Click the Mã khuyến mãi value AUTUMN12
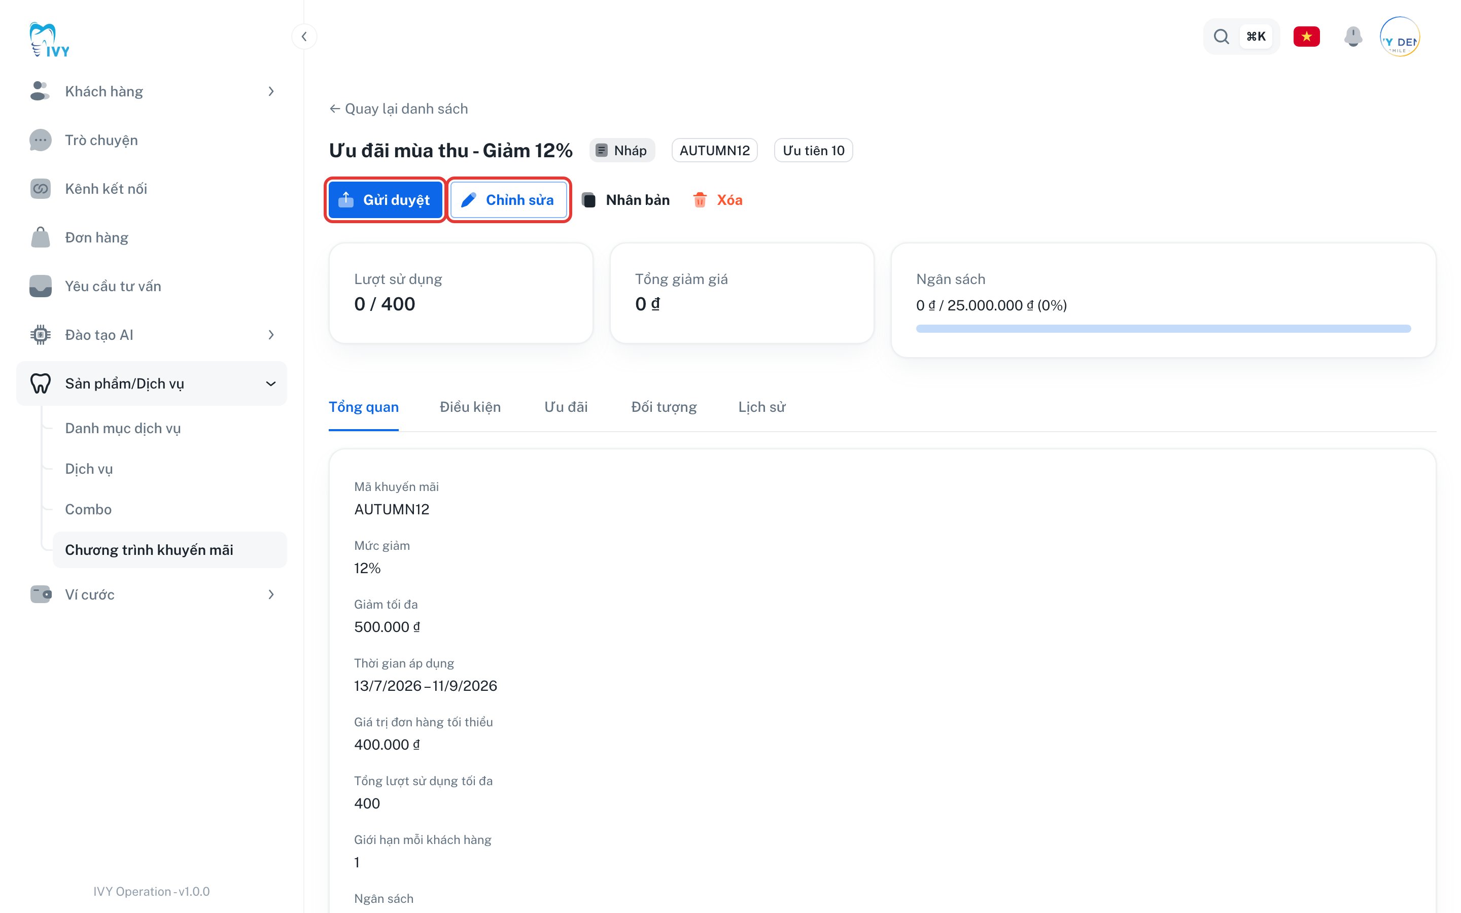This screenshot has width=1461, height=913. [392, 509]
